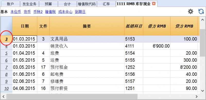Click row number link 6
This screenshot has height=100, width=206.
[6, 60]
